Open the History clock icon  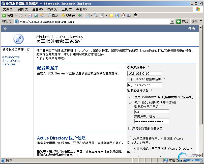(x=80, y=15)
